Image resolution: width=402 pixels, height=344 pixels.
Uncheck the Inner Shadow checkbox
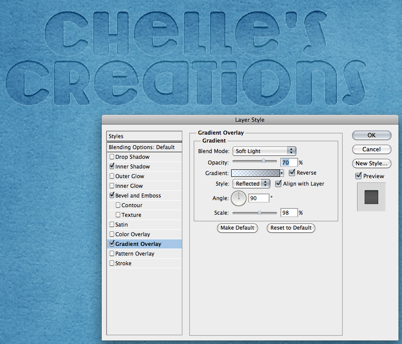click(x=112, y=166)
